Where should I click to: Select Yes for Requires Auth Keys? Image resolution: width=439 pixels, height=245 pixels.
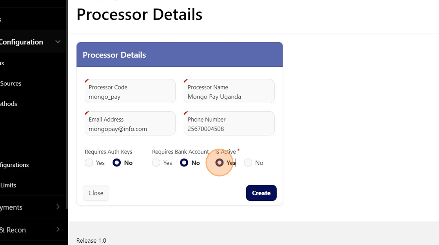click(89, 163)
